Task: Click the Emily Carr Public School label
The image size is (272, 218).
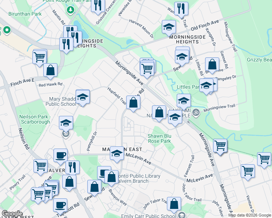Action: 148,216
